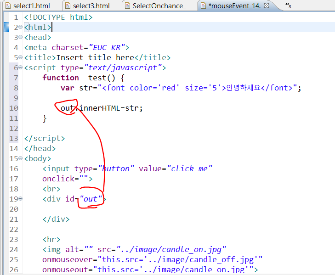Collapse the script block fold on line 6
The width and height of the screenshot is (335, 275).
21,67
